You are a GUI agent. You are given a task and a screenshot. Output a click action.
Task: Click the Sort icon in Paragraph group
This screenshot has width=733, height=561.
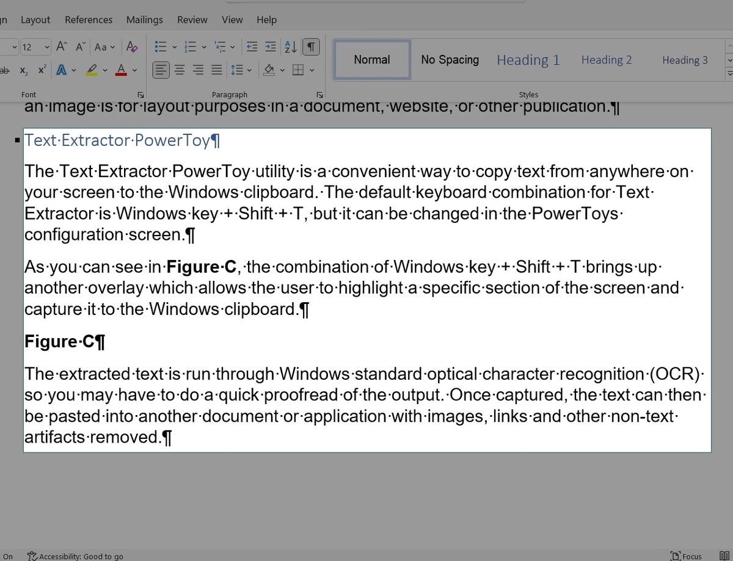pyautogui.click(x=290, y=46)
